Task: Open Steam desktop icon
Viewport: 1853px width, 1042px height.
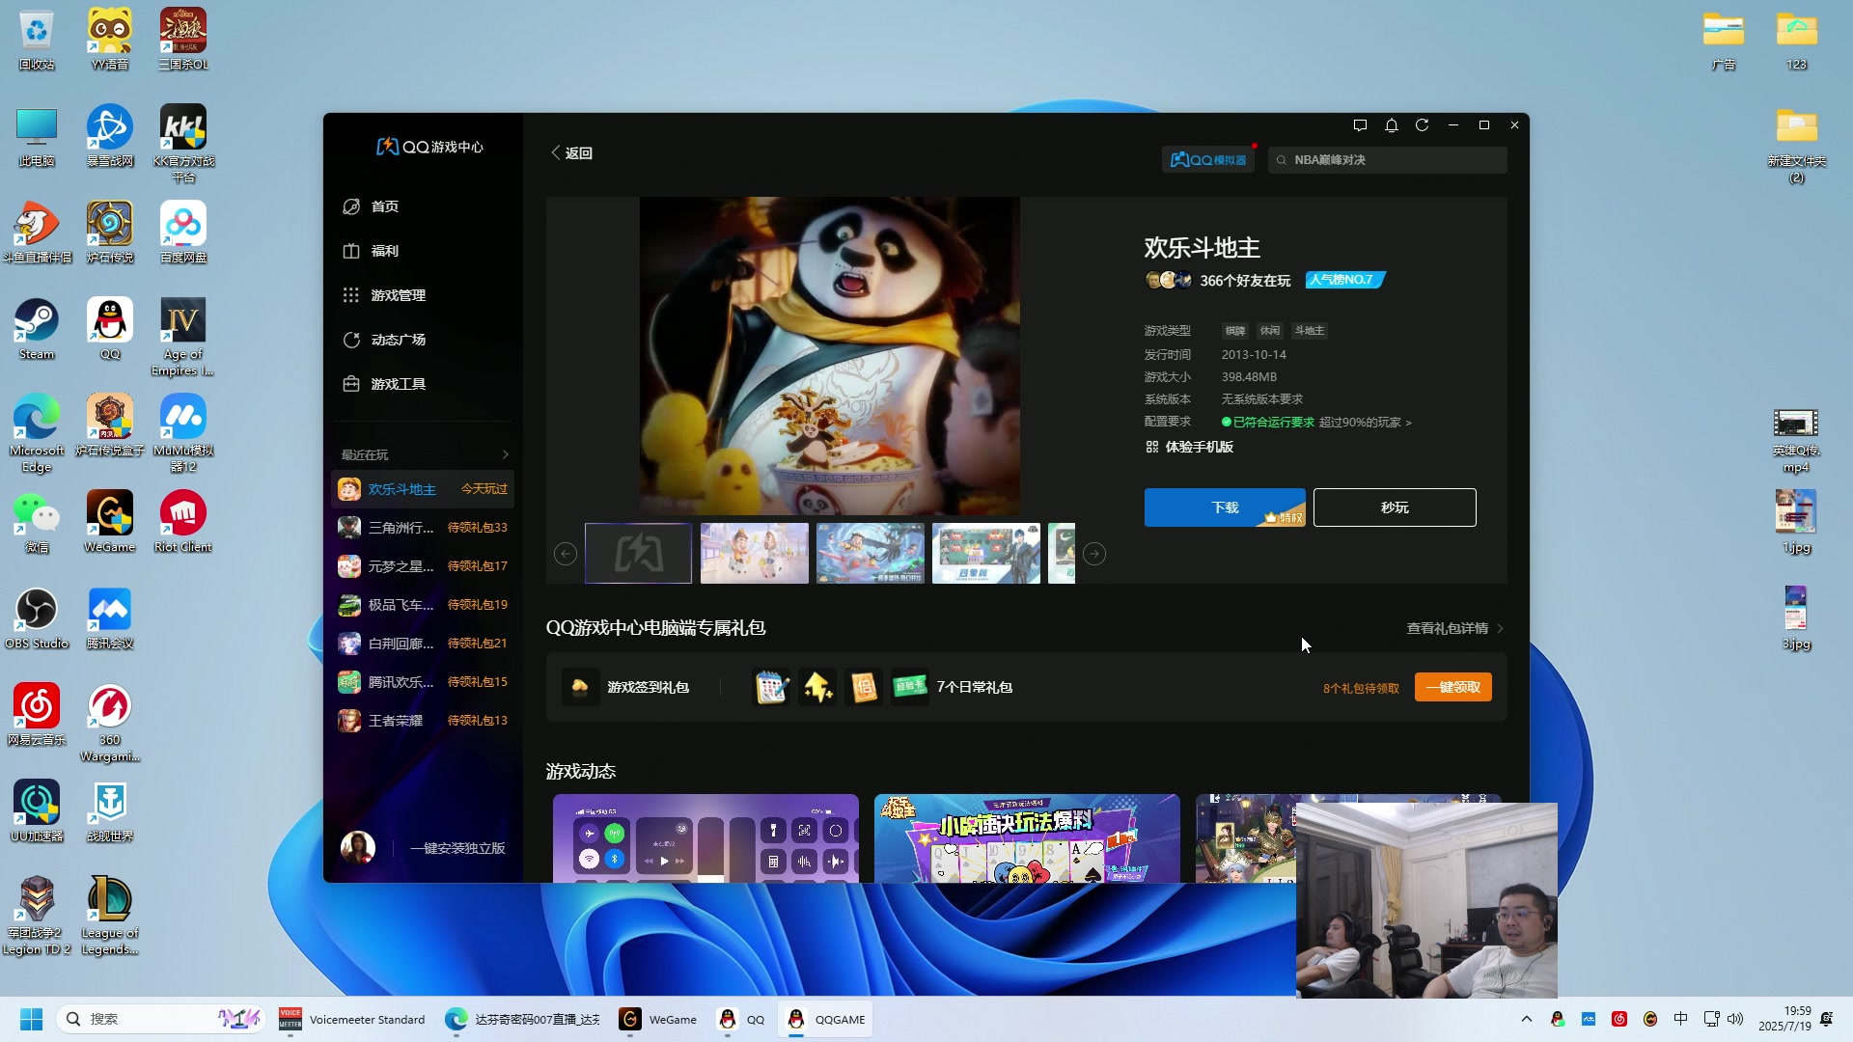Action: (37, 330)
